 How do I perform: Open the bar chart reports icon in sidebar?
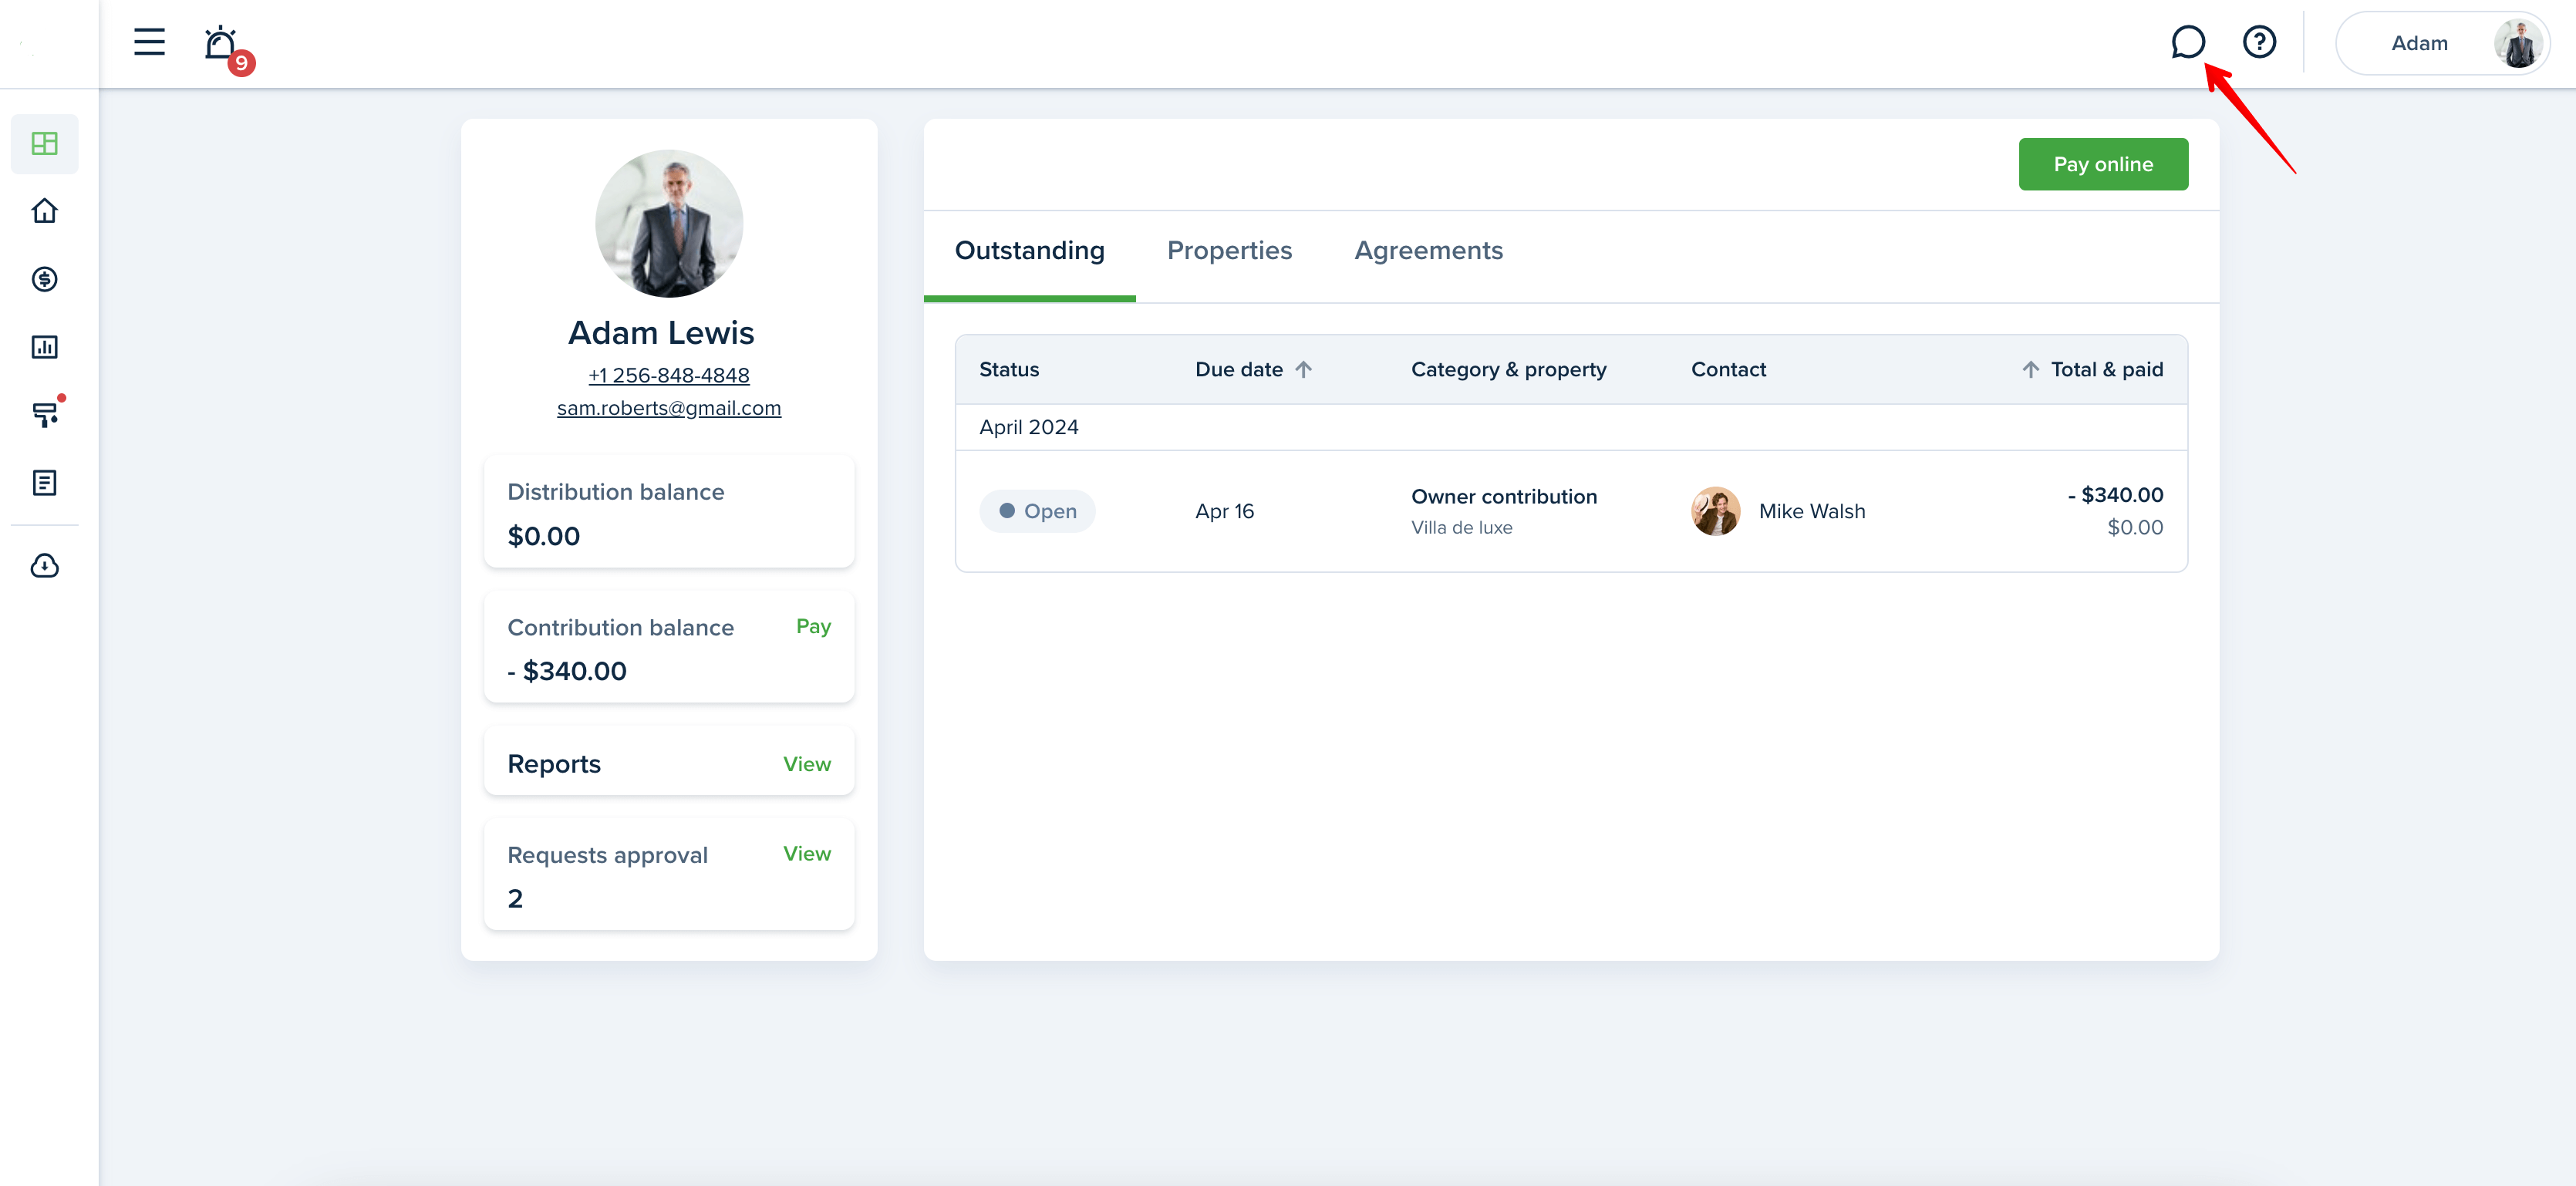click(x=44, y=347)
